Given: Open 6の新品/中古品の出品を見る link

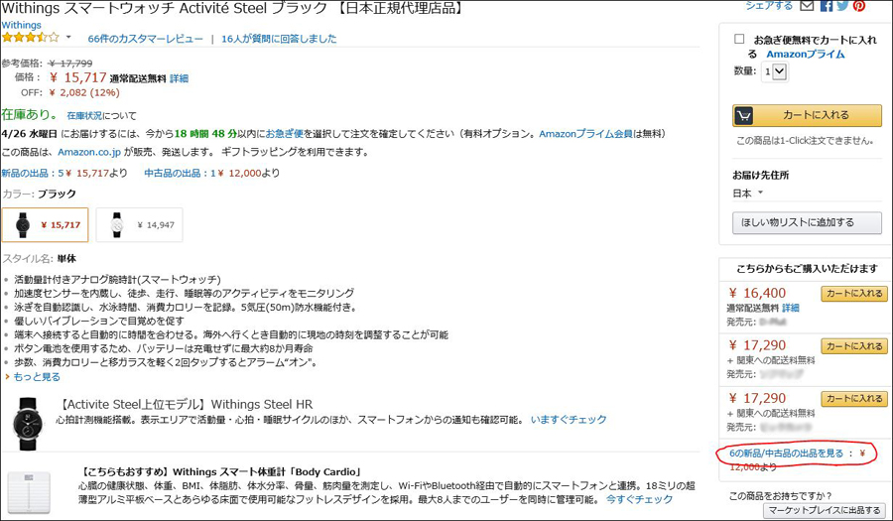Looking at the screenshot, I should point(787,454).
